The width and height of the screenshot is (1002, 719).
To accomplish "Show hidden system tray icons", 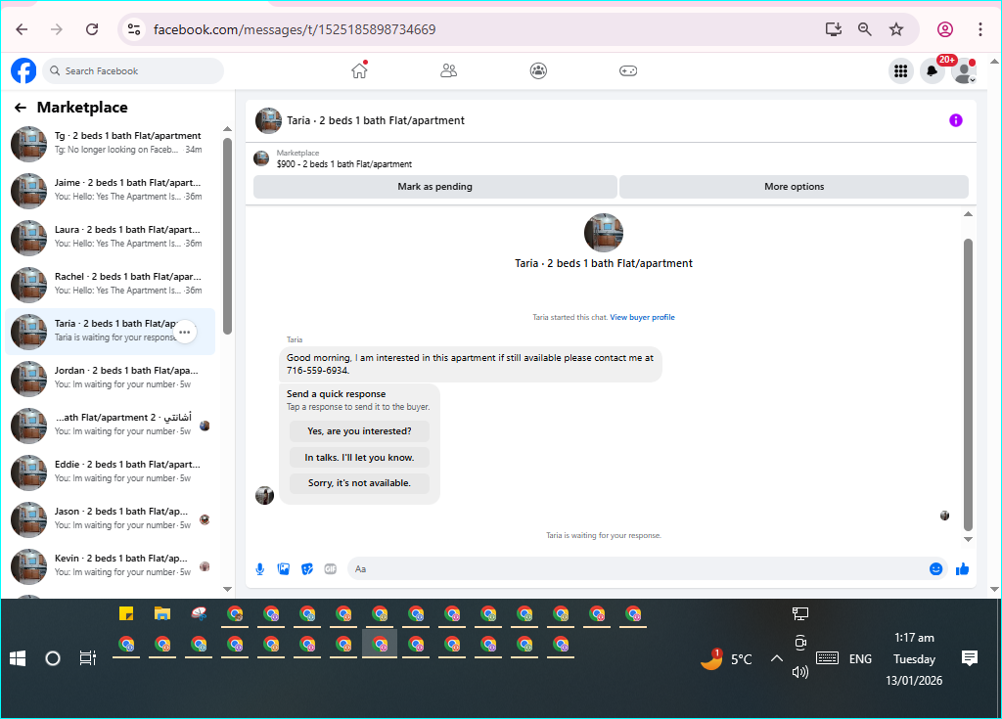I will coord(776,658).
